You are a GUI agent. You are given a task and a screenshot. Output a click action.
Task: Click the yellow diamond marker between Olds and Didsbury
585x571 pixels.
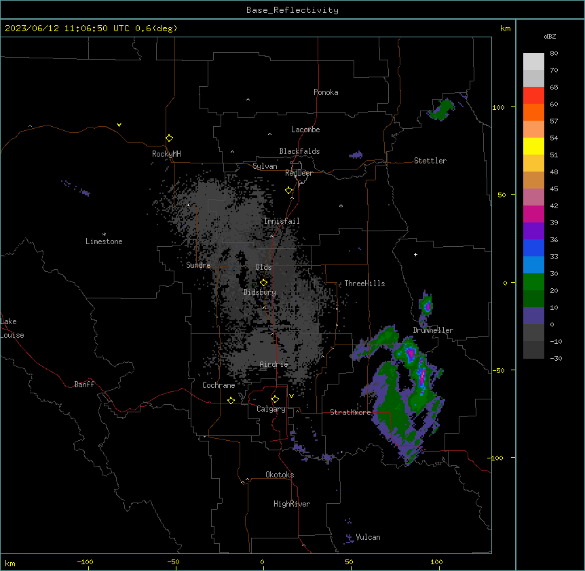tap(264, 283)
